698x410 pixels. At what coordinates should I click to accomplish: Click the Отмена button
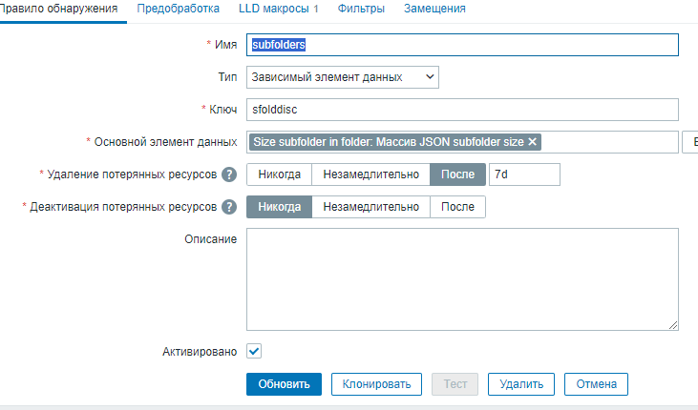596,384
